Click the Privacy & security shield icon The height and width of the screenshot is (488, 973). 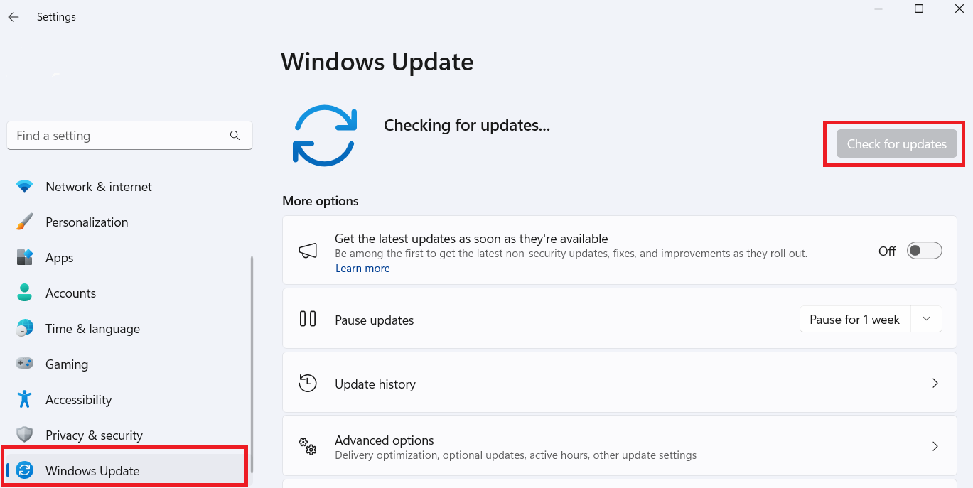pos(25,435)
